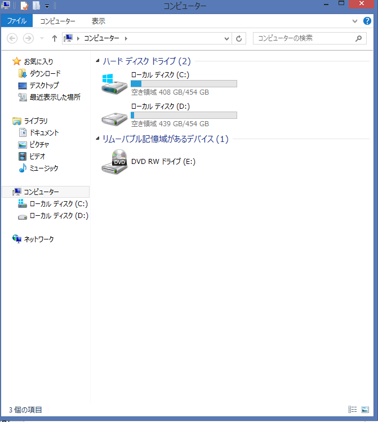Expand the ribbon with the chevron
Image resolution: width=378 pixels, height=422 pixels.
(x=354, y=21)
